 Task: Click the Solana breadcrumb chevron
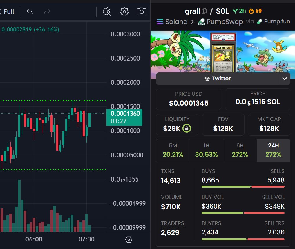(x=193, y=22)
